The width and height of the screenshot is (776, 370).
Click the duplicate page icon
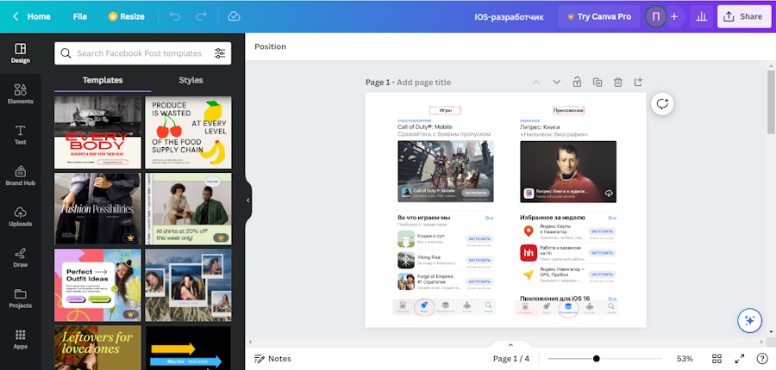598,83
